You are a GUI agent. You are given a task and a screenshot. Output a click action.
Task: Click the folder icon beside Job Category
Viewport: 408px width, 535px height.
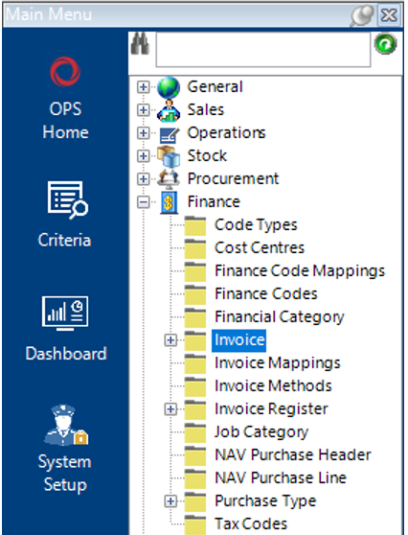195,433
